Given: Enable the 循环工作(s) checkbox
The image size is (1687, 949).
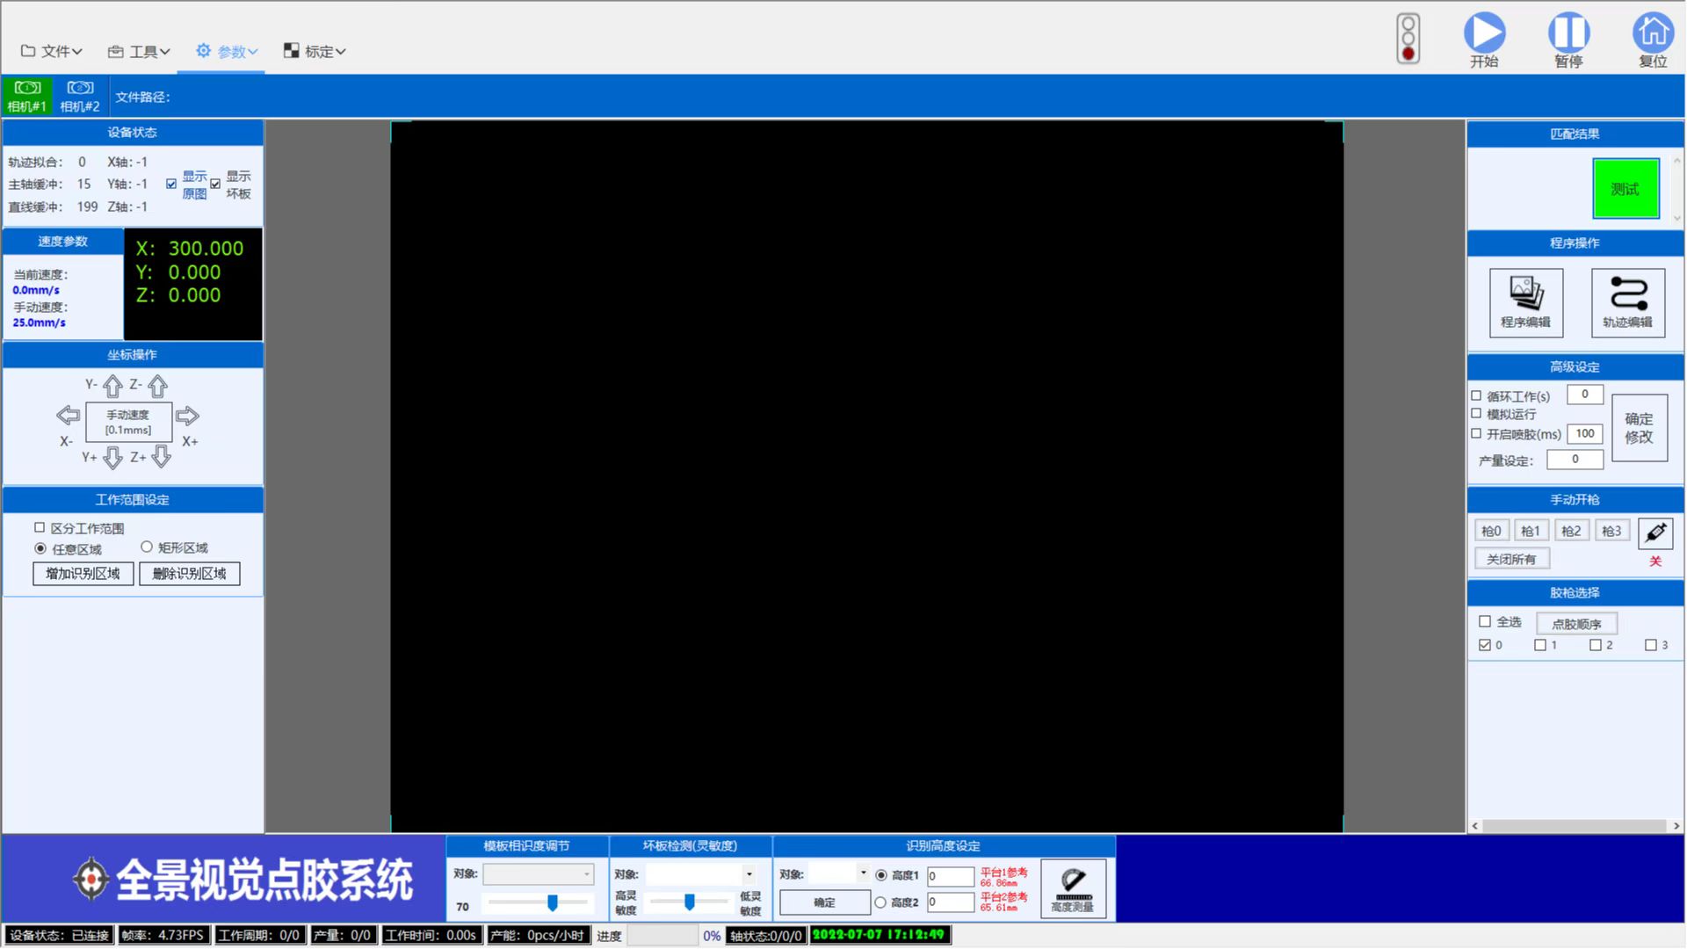Looking at the screenshot, I should (1477, 396).
